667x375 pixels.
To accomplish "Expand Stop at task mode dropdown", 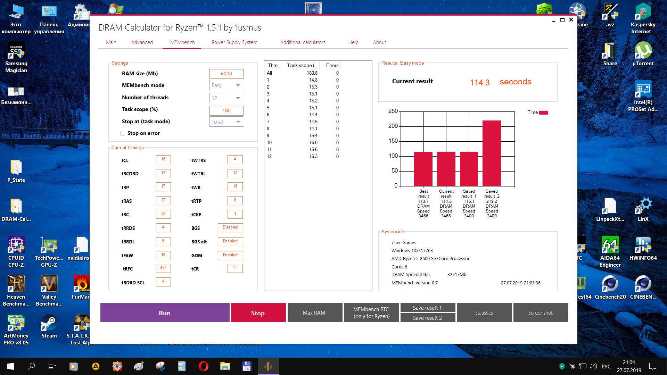I will point(226,122).
